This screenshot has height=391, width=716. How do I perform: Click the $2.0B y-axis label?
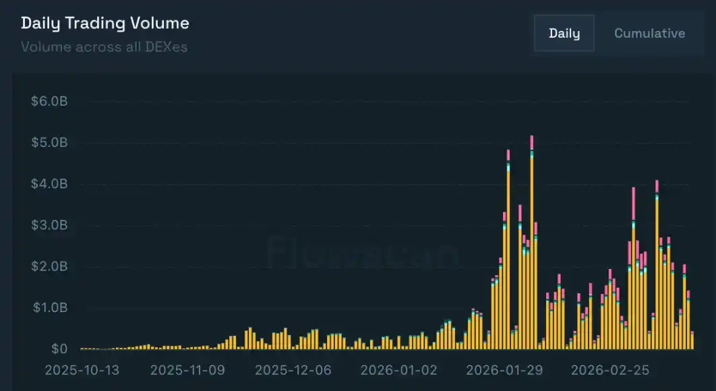point(49,267)
